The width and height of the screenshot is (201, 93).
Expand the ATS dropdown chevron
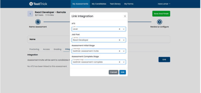click(124, 29)
